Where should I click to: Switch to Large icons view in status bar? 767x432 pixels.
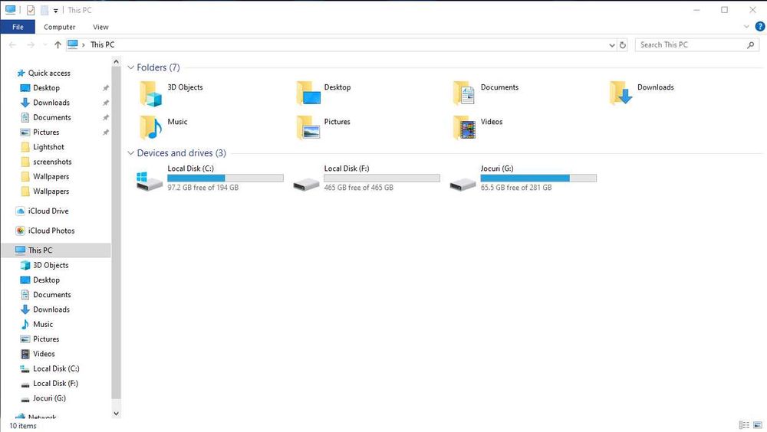click(758, 425)
